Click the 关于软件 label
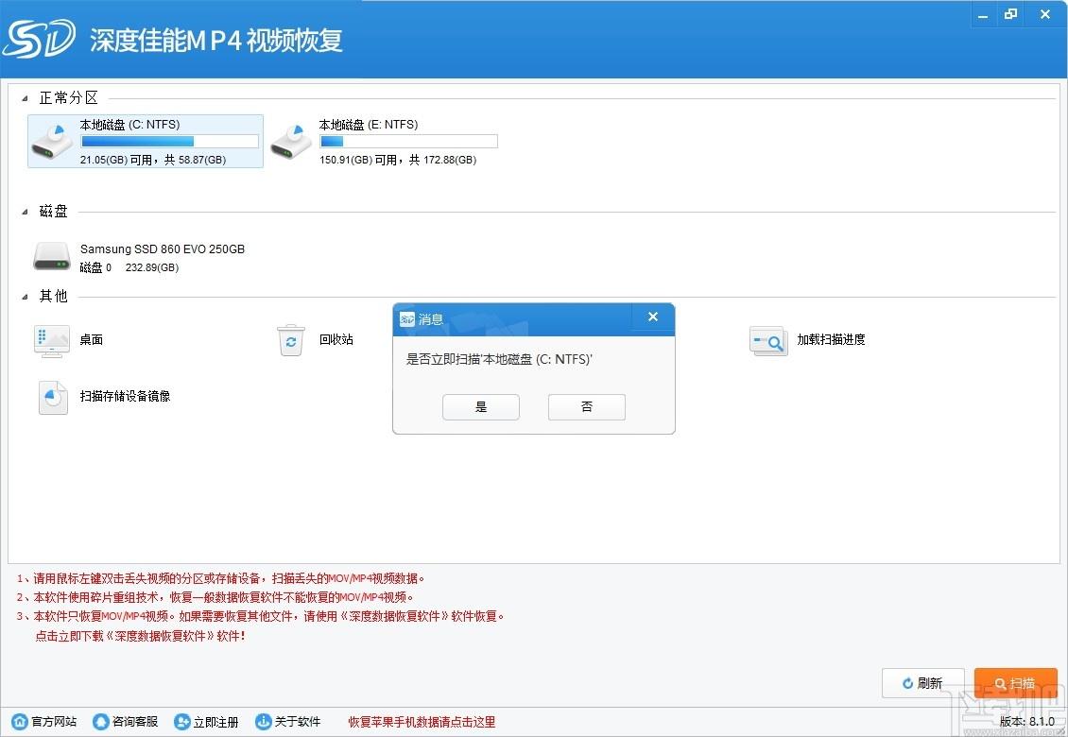Image resolution: width=1068 pixels, height=737 pixels. [297, 721]
